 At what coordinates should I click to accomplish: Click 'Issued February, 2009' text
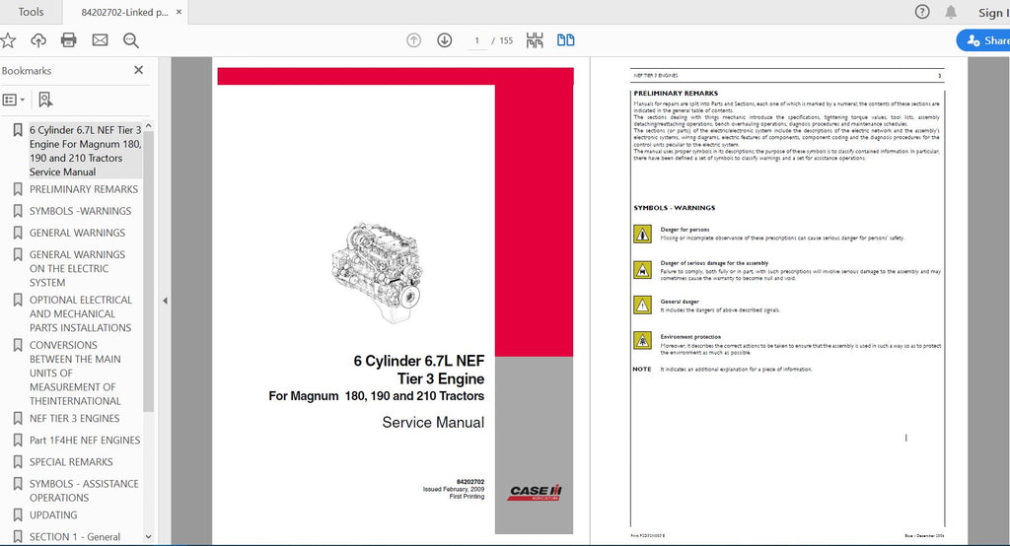tap(454, 489)
